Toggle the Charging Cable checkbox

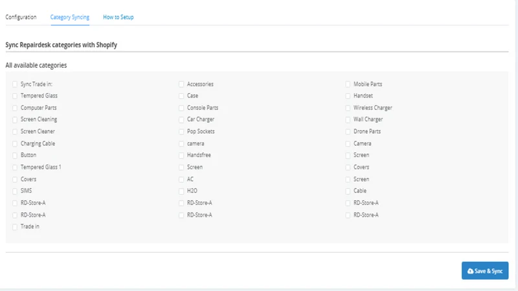click(x=15, y=144)
